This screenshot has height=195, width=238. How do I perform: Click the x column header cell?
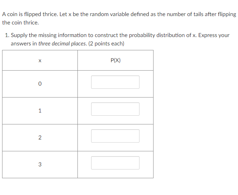coord(40,60)
